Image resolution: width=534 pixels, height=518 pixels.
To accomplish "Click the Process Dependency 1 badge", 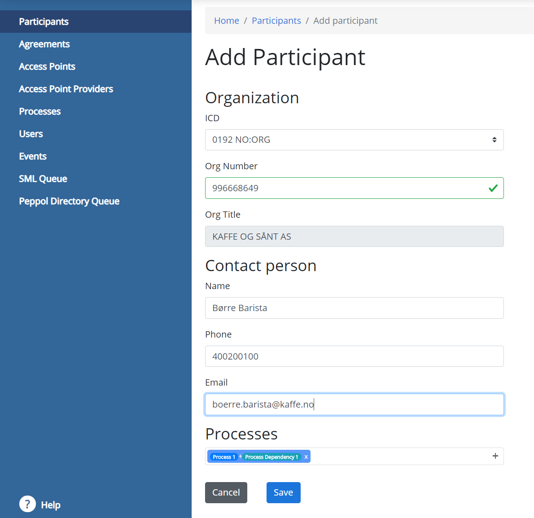I will pos(271,457).
